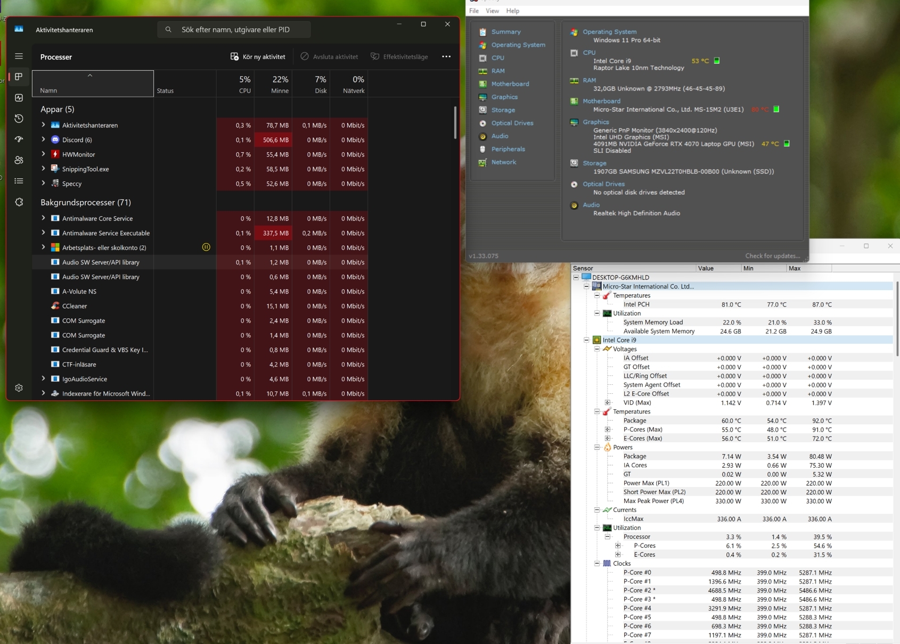The height and width of the screenshot is (644, 900).
Task: Open Users icon in Task Manager sidebar
Action: pos(19,160)
